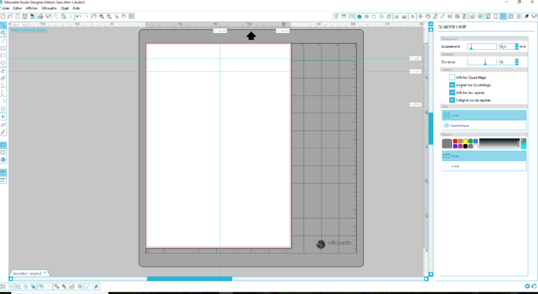Create a new document from the toolbar
Screen dimensions: 538x294
coord(3,17)
